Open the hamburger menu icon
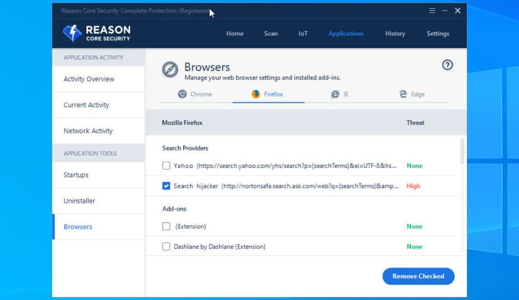This screenshot has height=300, width=519. 432,11
